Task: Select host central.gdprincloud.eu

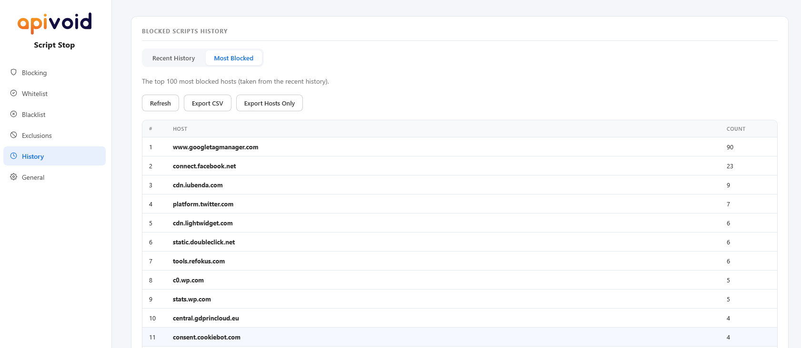Action: tap(206, 318)
